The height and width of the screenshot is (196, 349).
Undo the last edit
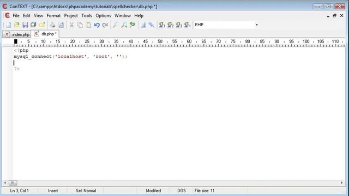pos(97,24)
